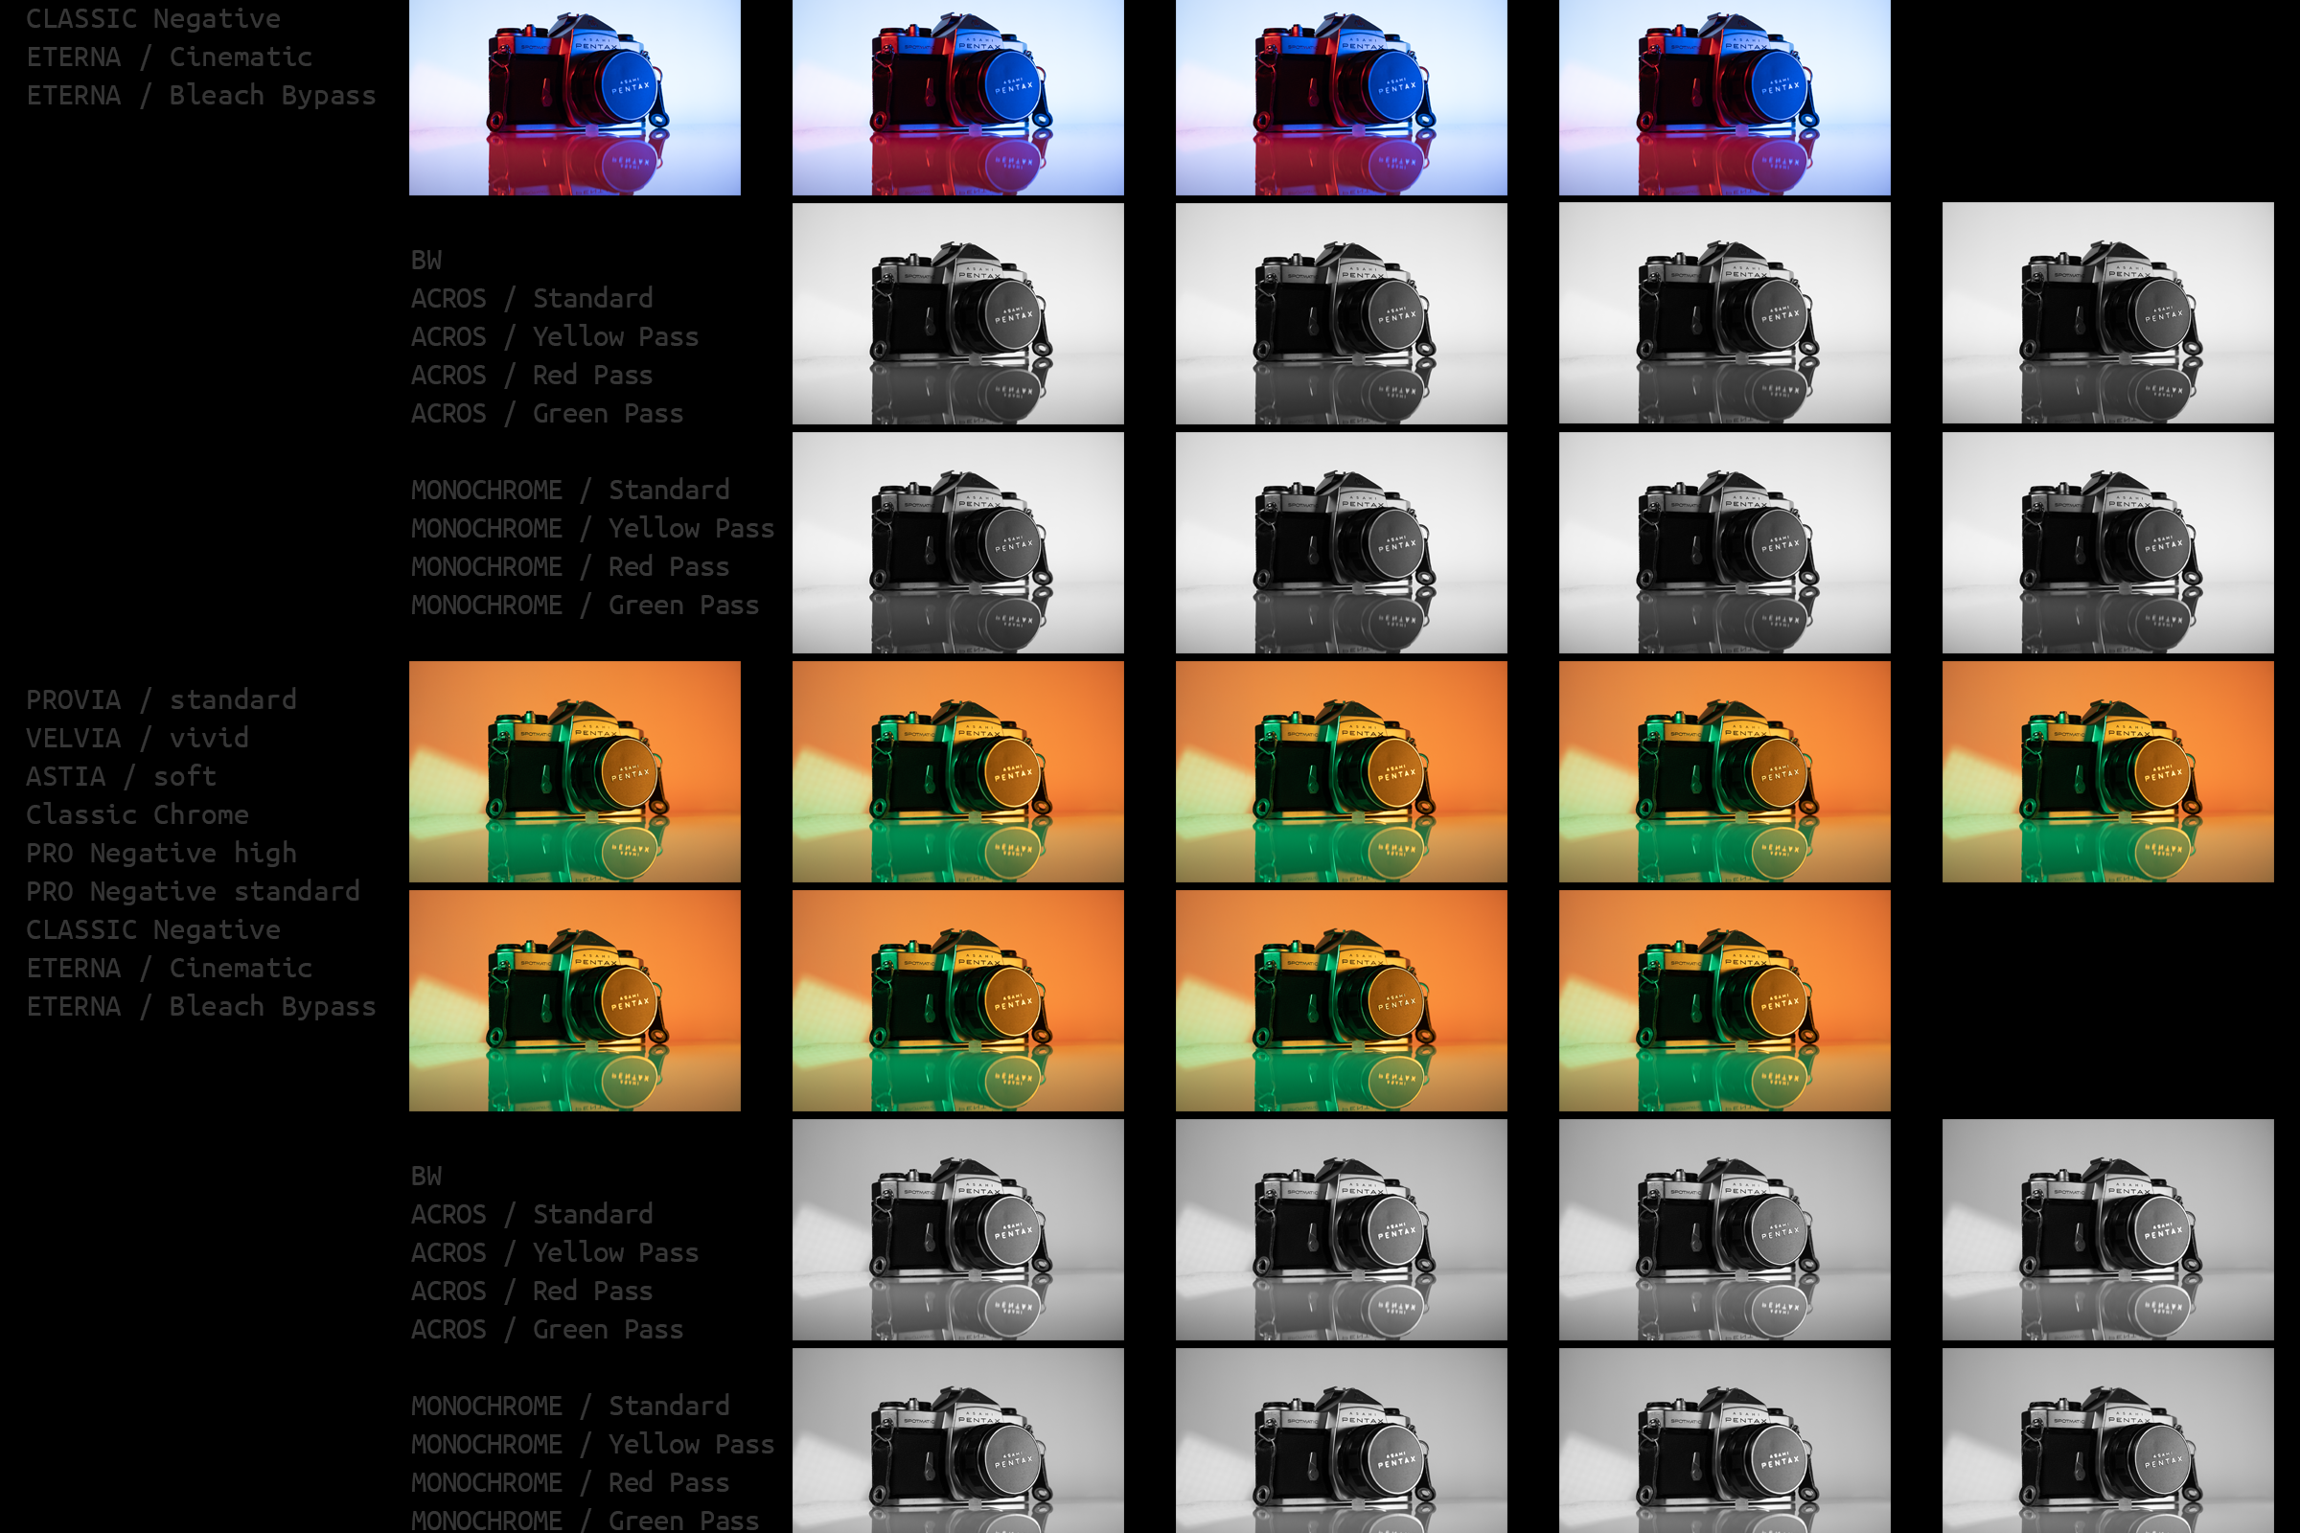Click 'ETERNA / Cinematic' beside the blue thumbnails

click(170, 57)
